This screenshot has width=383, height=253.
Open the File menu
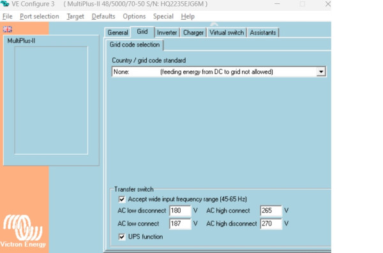7,17
